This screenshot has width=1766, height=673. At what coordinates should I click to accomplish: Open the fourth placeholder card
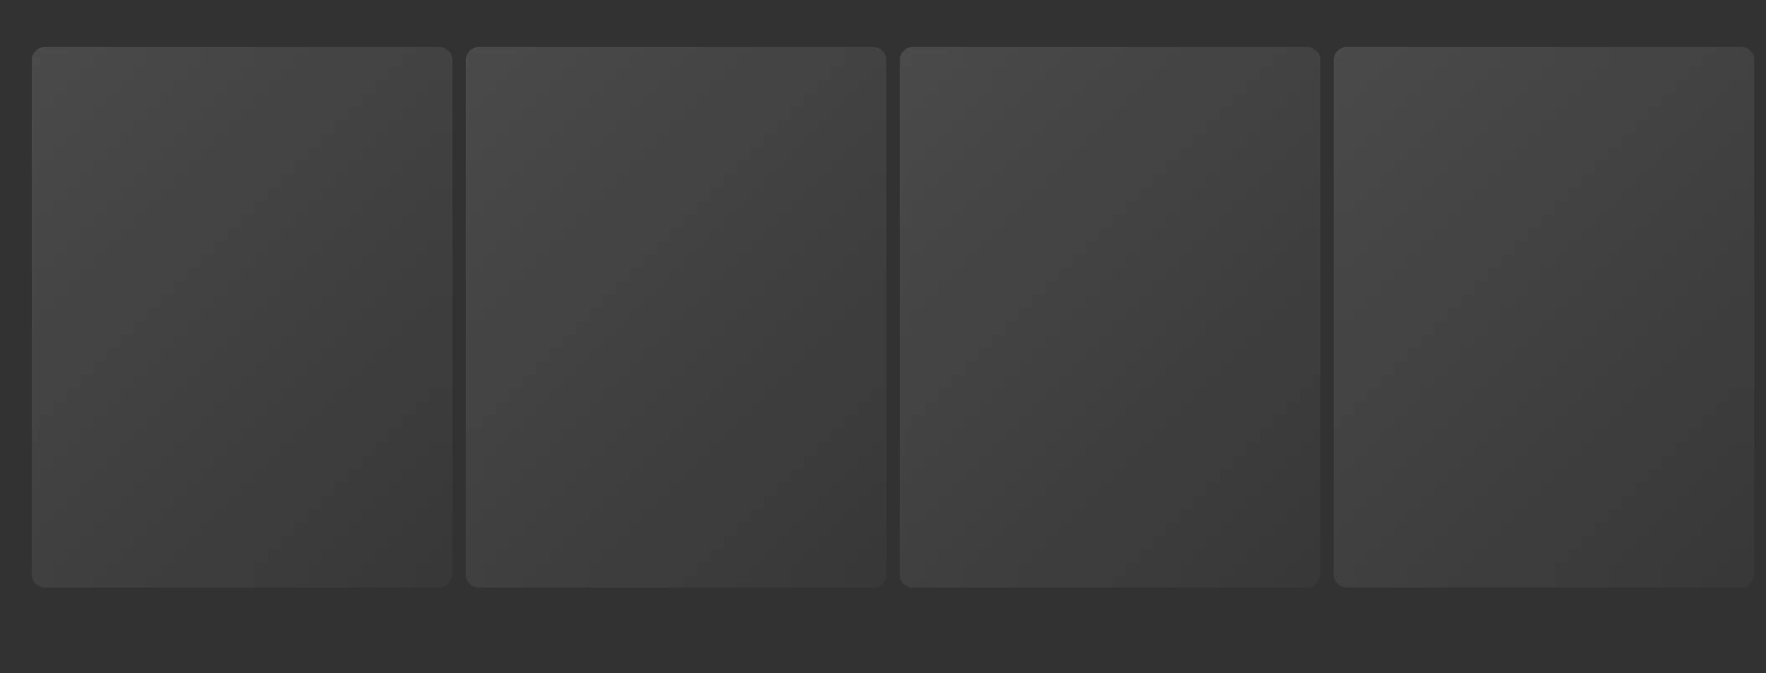1544,317
